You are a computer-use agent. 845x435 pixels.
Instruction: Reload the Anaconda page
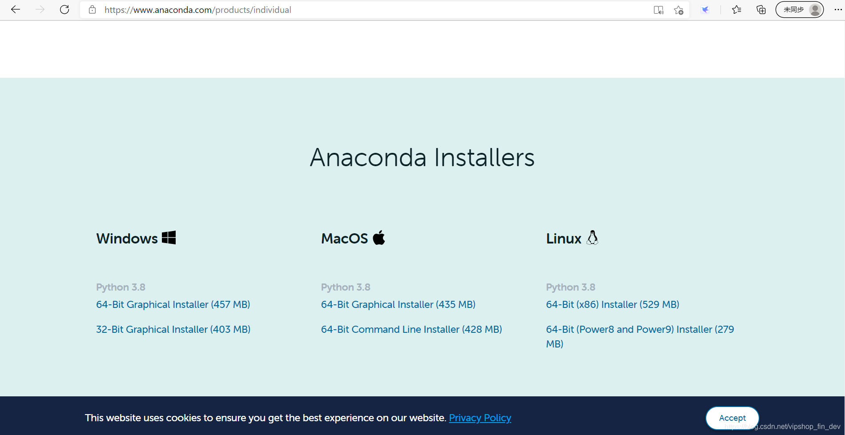pos(64,10)
